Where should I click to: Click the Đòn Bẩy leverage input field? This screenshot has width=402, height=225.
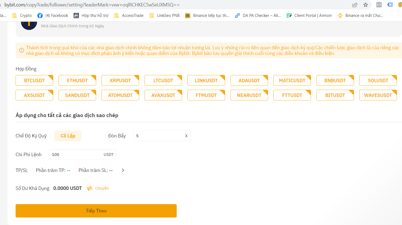click(162, 136)
